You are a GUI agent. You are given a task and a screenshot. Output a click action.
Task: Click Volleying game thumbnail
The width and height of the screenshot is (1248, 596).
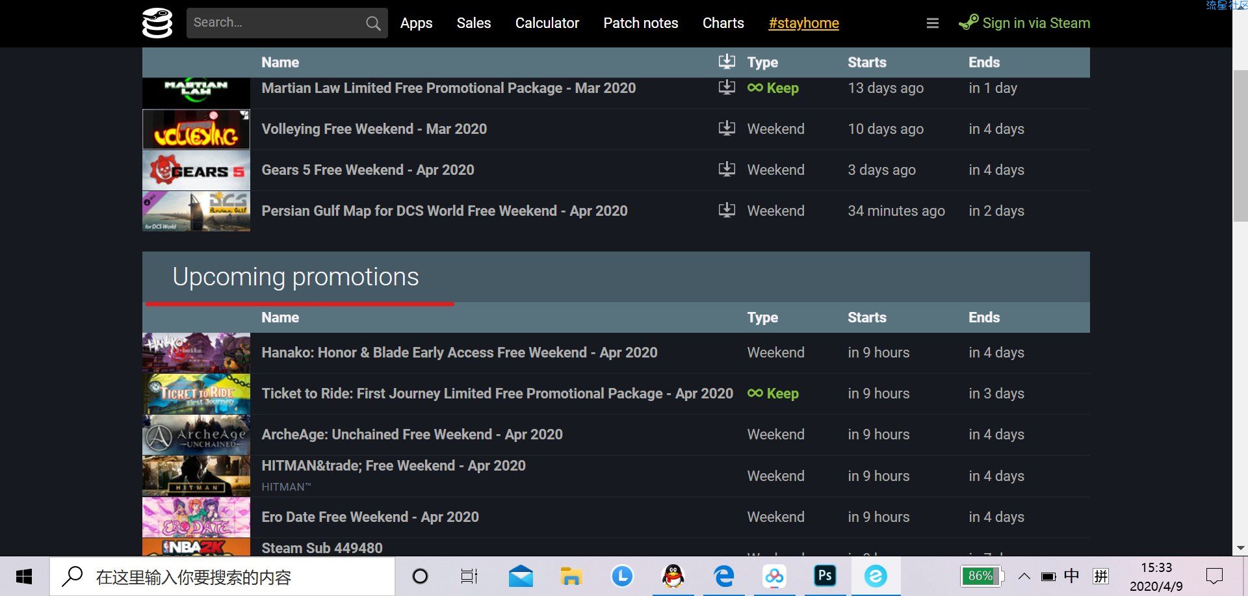tap(196, 129)
